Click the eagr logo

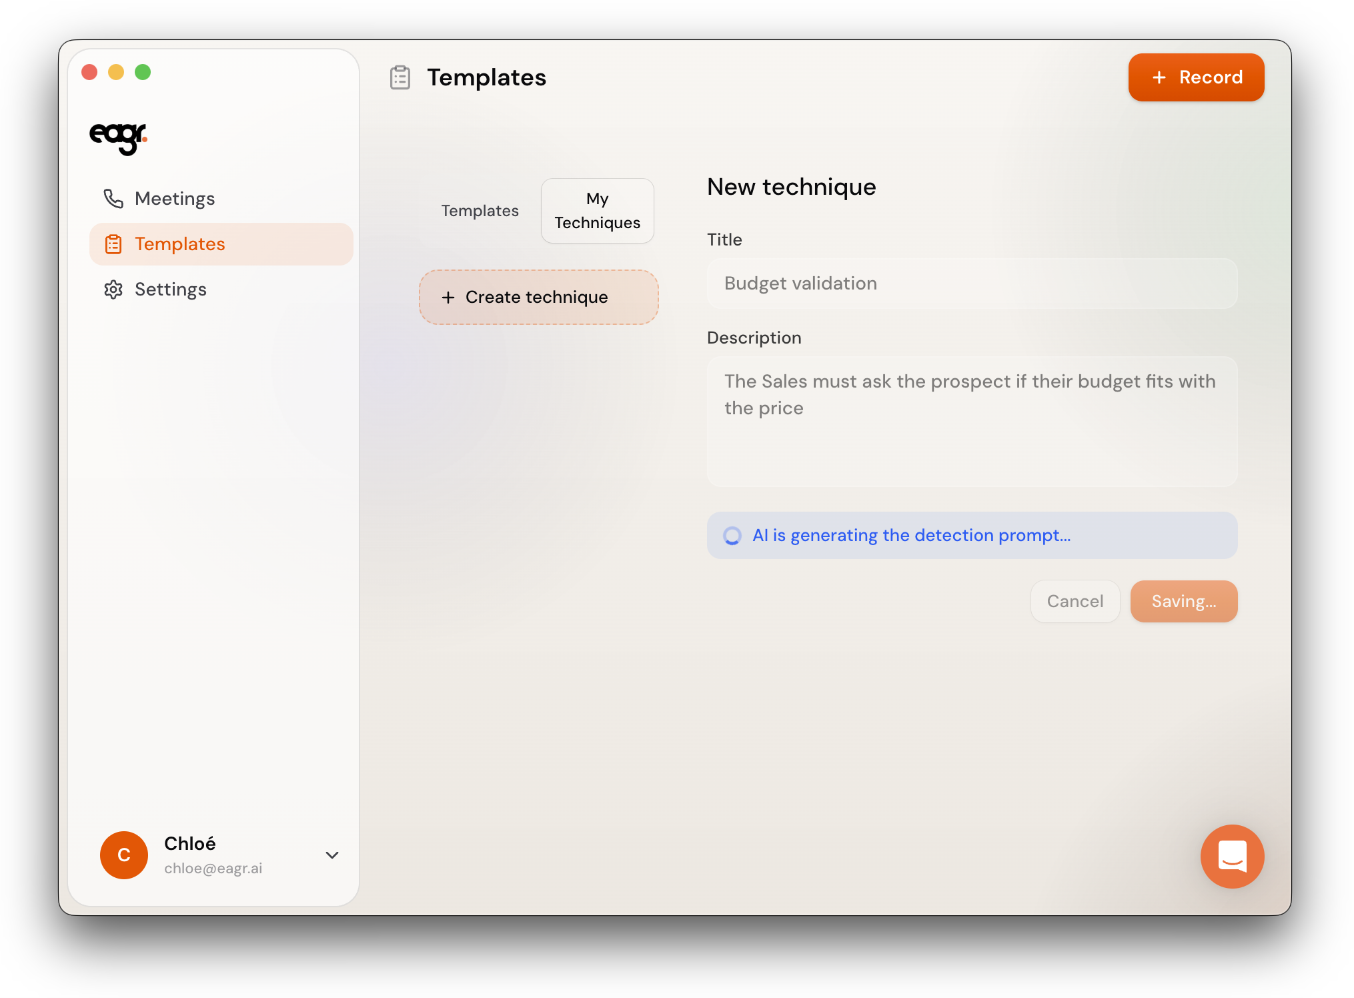coord(118,137)
